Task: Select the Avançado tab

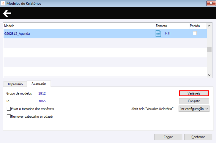Action: coord(39,84)
